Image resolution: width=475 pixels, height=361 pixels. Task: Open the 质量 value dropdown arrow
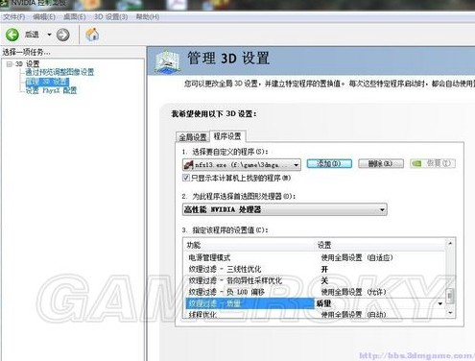440,303
